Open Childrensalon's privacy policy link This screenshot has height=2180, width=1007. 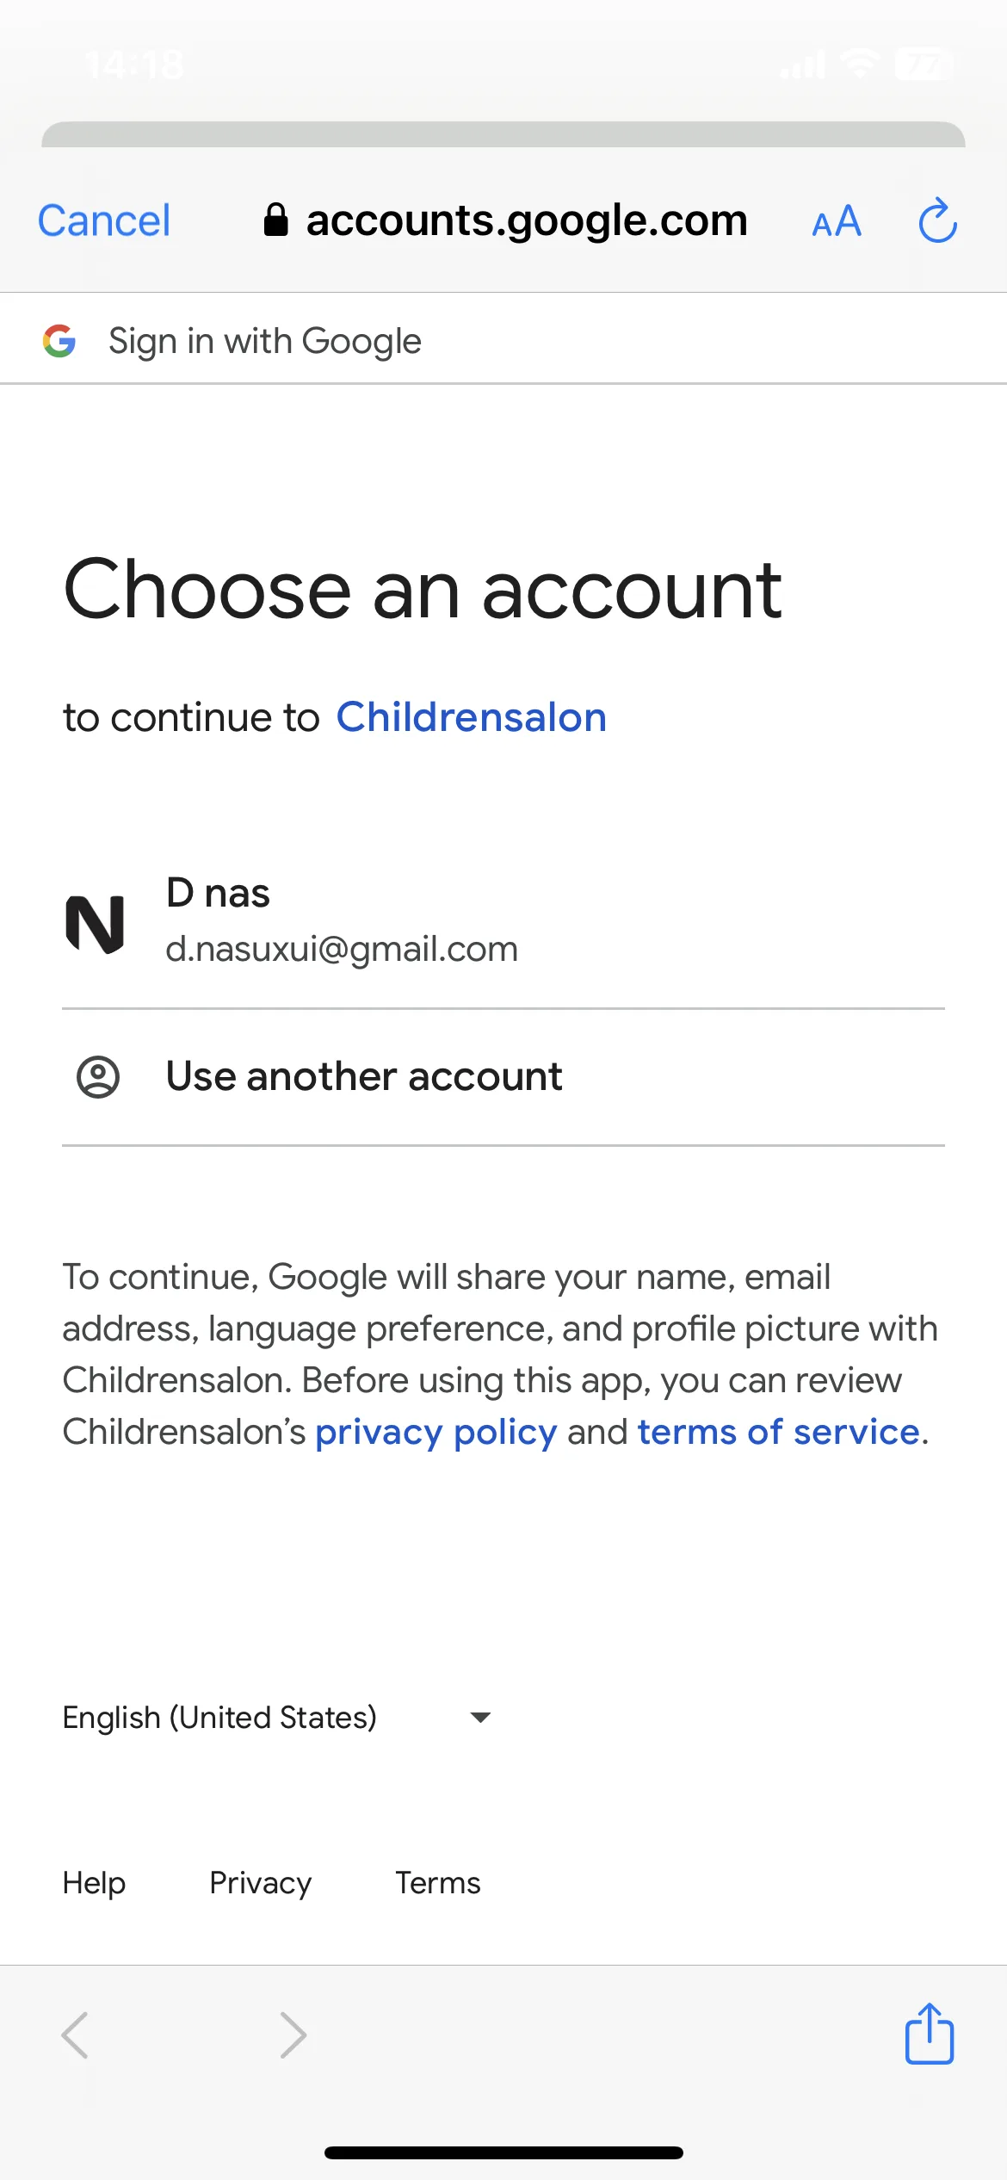coord(436,1432)
